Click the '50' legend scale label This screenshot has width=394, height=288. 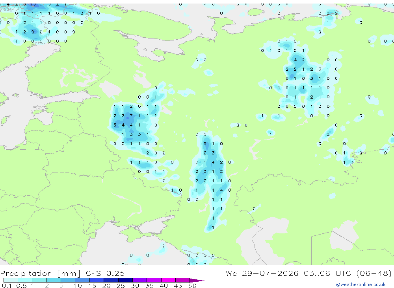pyautogui.click(x=192, y=286)
